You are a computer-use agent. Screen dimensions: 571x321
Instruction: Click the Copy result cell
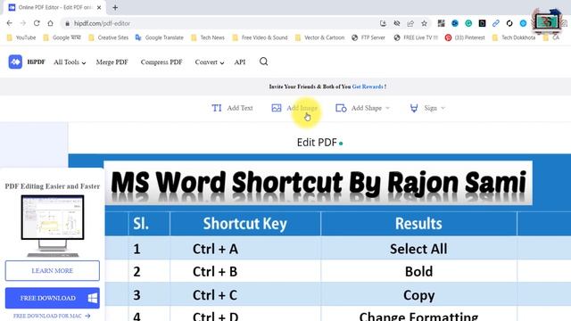418,295
